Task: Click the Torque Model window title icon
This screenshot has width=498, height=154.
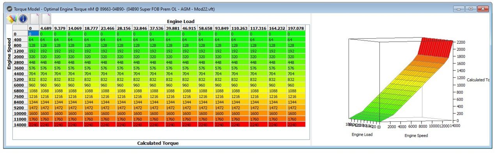Action: pos(9,9)
